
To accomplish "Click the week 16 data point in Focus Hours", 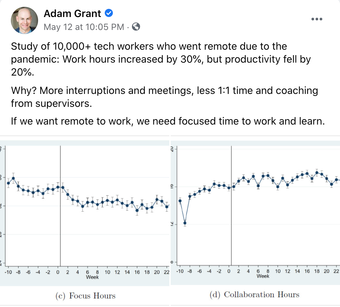I will click(137, 210).
